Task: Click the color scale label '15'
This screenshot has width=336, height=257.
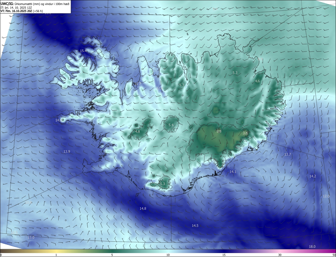Action: [x=224, y=255]
